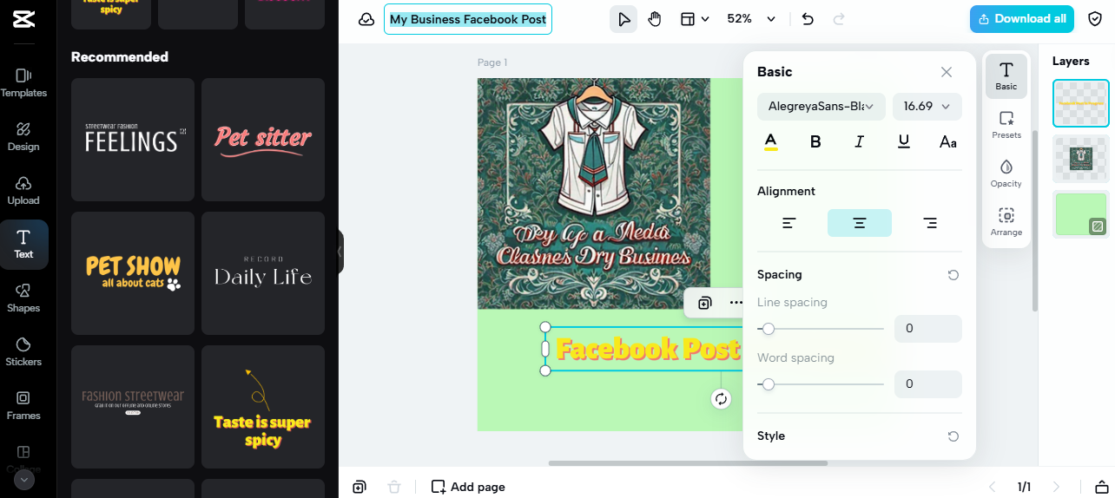Toggle italic formatting
The image size is (1115, 498).
(860, 141)
